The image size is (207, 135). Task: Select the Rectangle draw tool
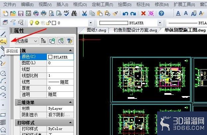coord(3,115)
